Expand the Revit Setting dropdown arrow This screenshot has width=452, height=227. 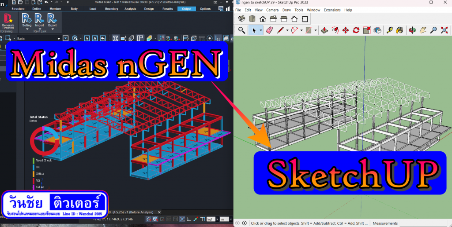click(x=27, y=29)
